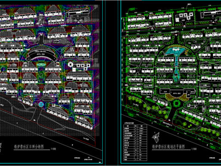Select the 1:1000 scale label of site plan
The height and width of the screenshot is (166, 221).
click(194, 149)
